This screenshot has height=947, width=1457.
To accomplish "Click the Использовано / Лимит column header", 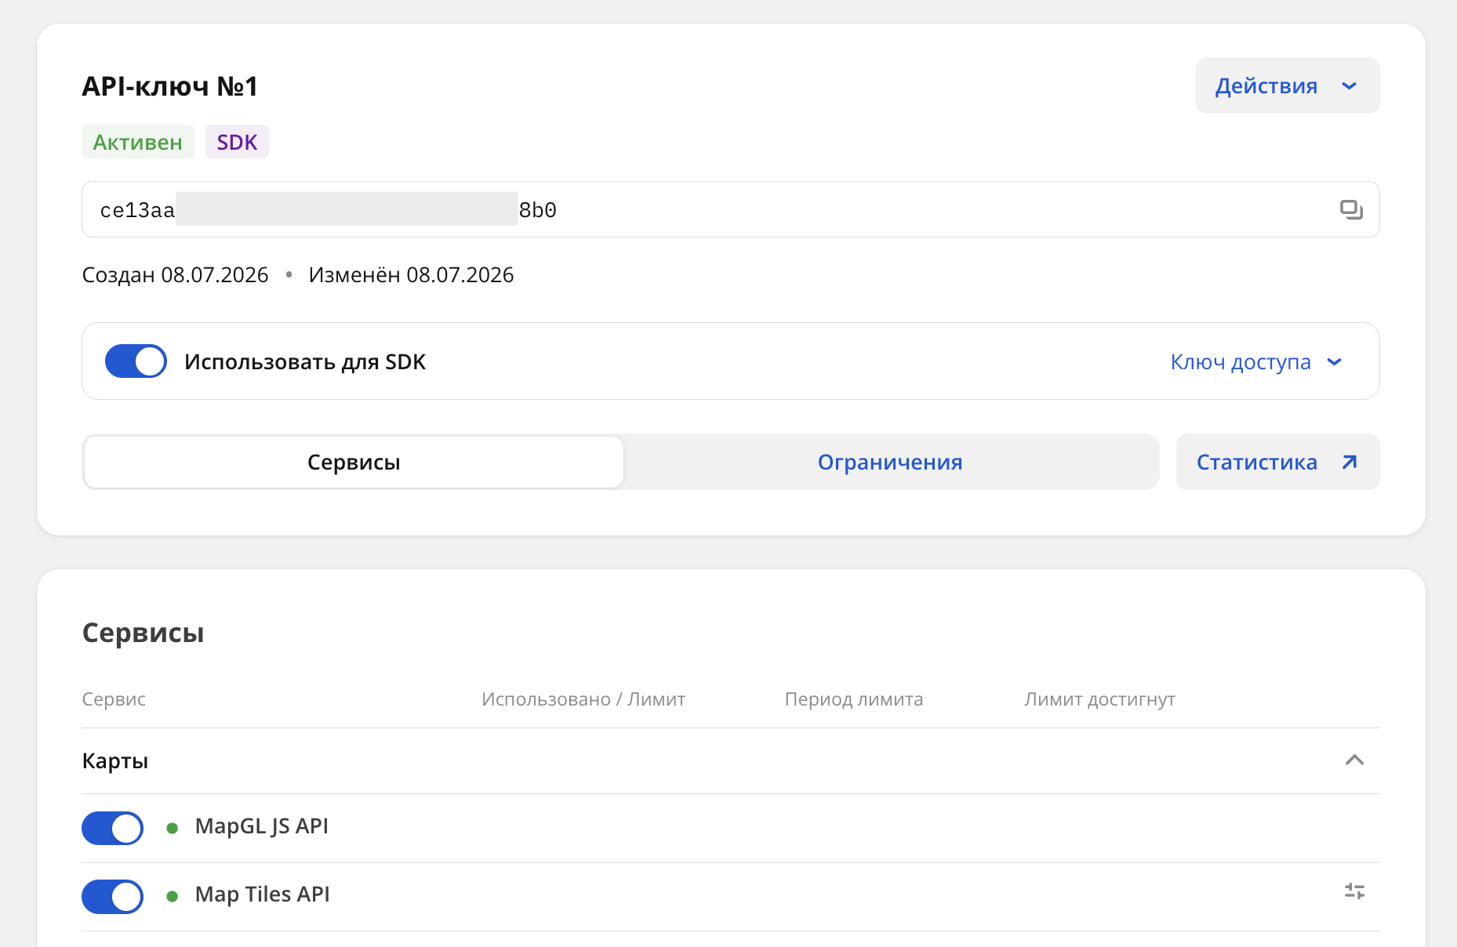I will coord(583,699).
